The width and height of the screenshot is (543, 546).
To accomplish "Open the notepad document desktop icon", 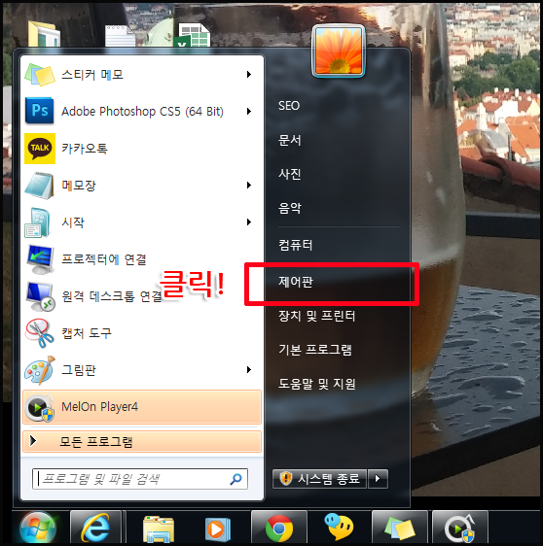I will 121,36.
